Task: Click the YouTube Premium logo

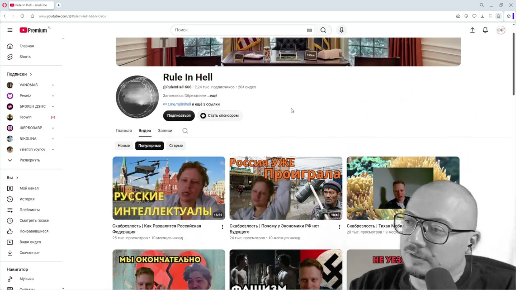Action: [x=34, y=30]
